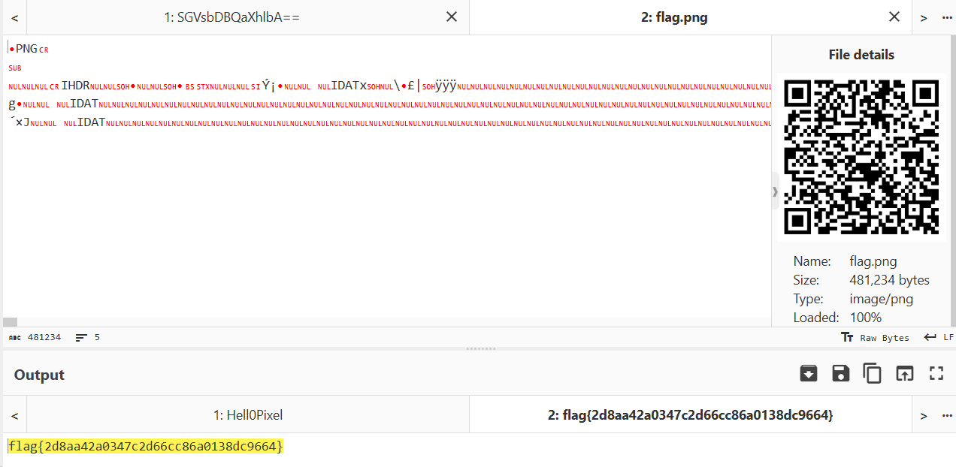This screenshot has height=467, width=956.
Task: Open output tabs more options menu
Action: (945, 414)
